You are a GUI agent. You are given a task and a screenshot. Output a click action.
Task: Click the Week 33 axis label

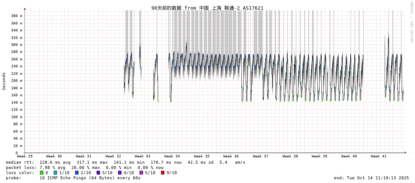(143, 156)
